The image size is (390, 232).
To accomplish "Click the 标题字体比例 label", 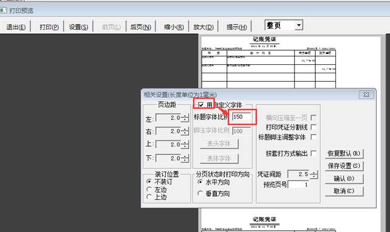I will (211, 117).
